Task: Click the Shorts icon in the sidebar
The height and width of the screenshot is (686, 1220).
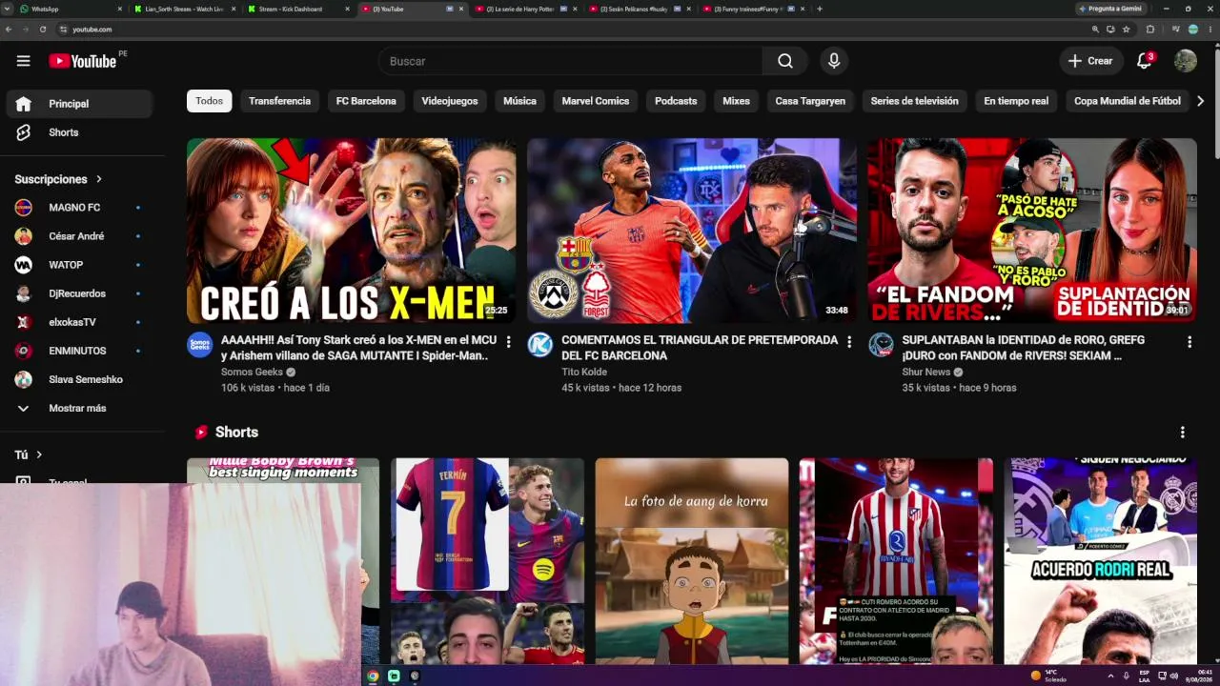Action: coord(24,132)
